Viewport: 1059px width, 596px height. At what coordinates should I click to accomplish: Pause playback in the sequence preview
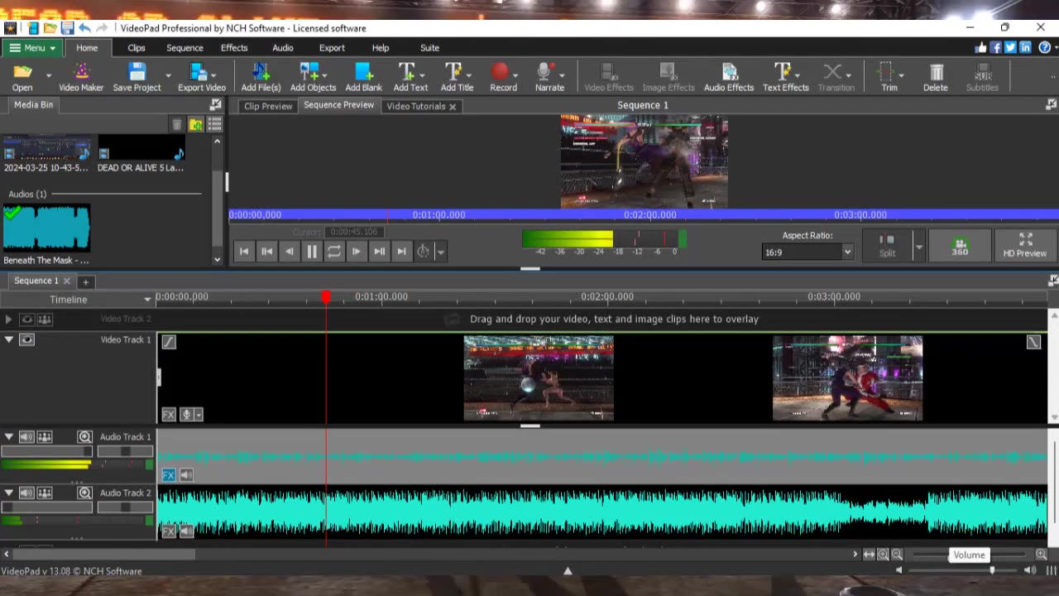point(311,252)
